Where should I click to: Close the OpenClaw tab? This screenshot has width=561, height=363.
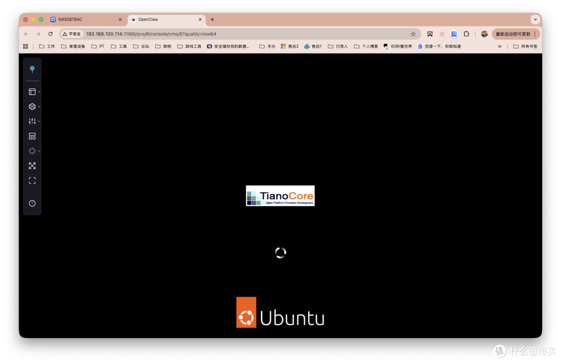point(200,19)
